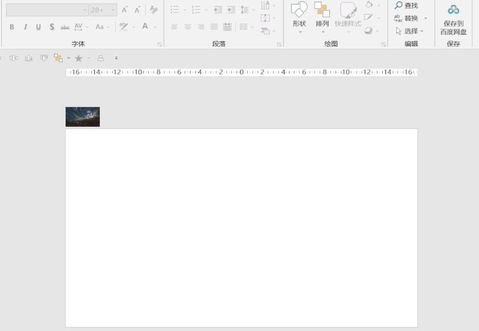This screenshot has width=479, height=331.
Task: Click 替换 to replace text
Action: coord(406,18)
